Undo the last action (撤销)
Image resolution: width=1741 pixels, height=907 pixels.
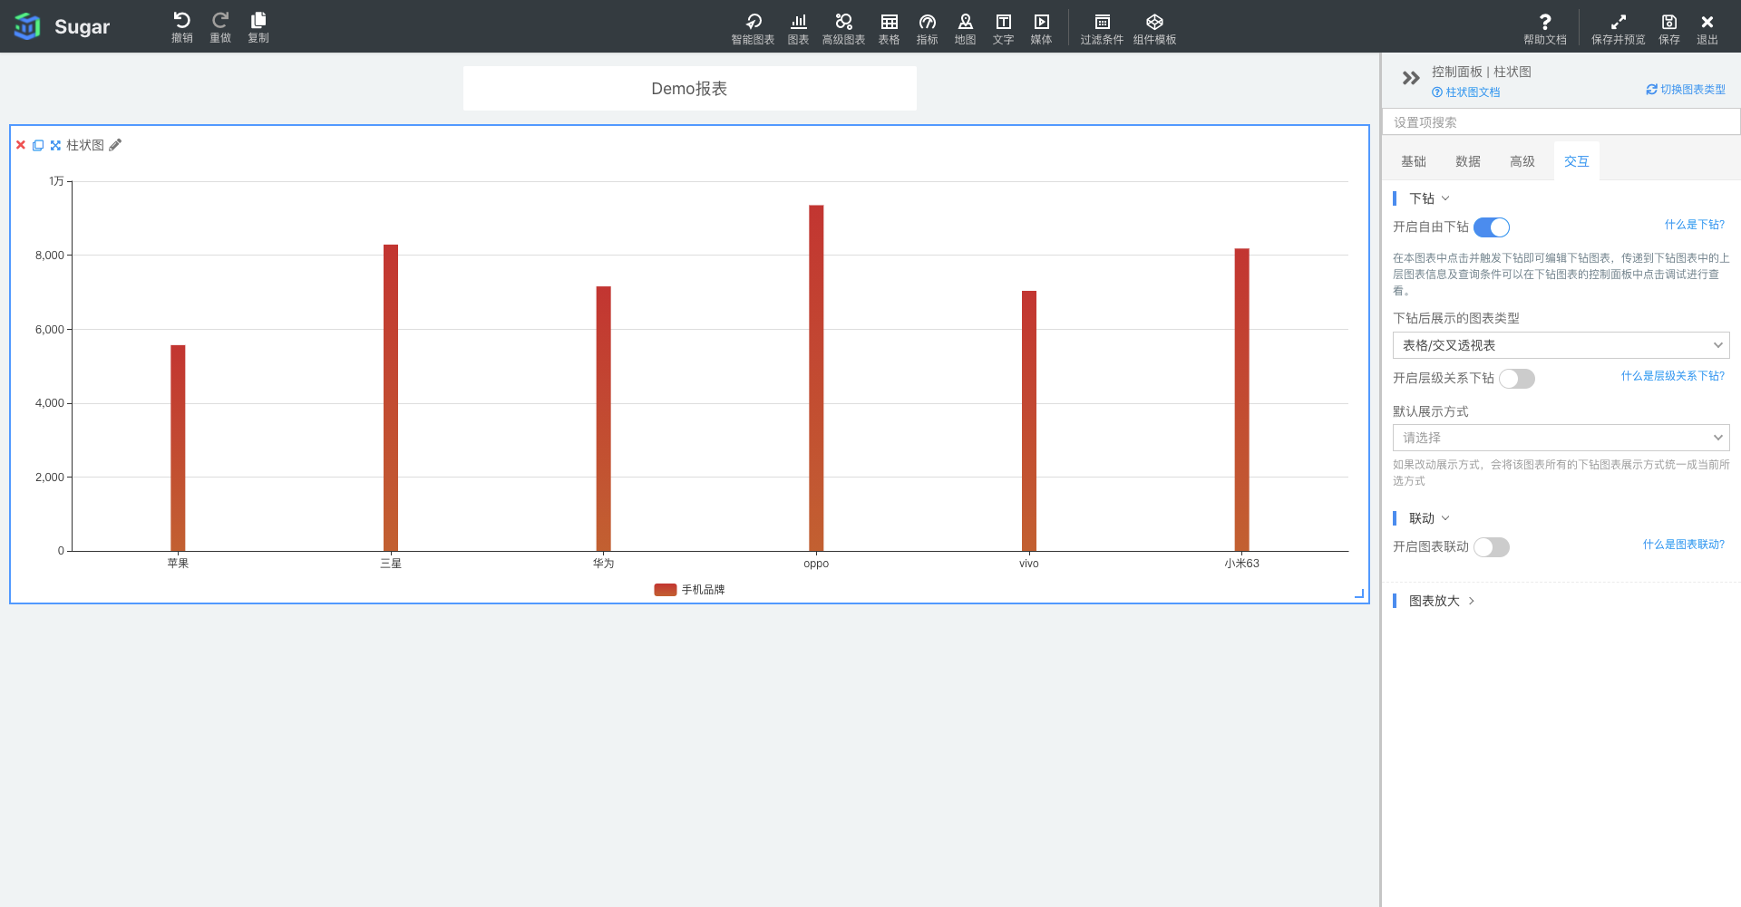click(182, 27)
